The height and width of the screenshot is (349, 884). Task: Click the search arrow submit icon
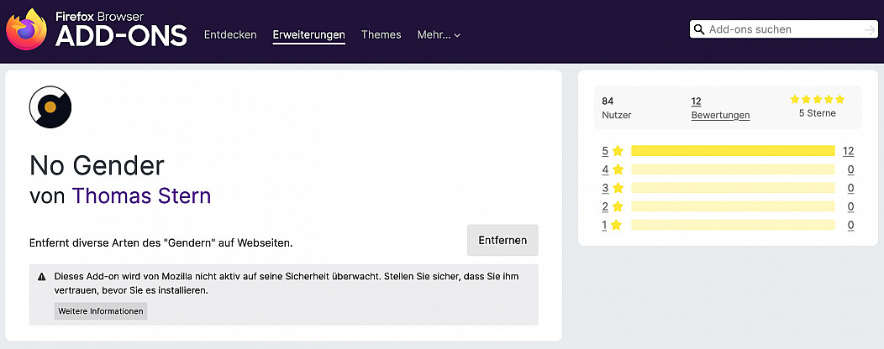coord(869,29)
